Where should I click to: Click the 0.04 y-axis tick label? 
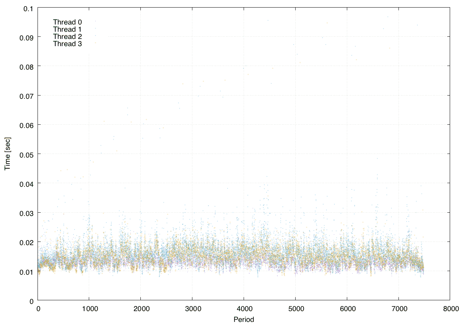click(x=26, y=183)
